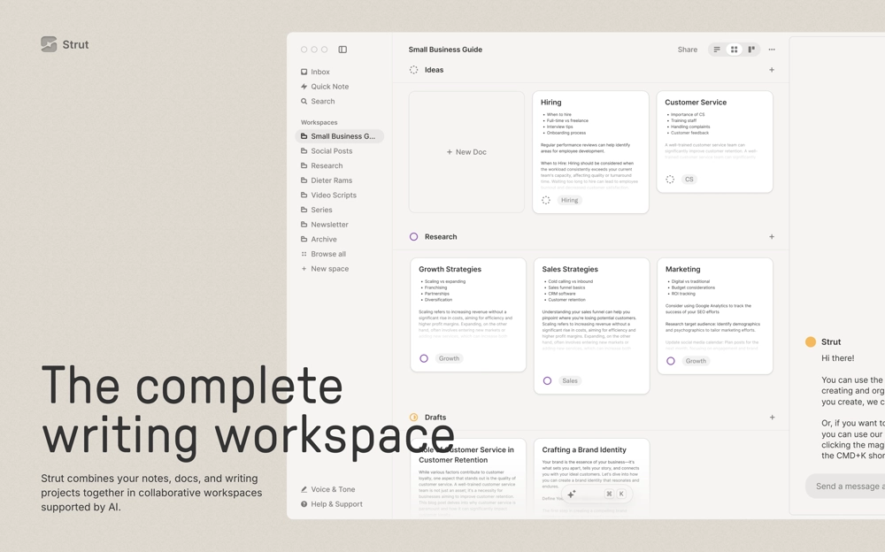Screen dimensions: 885x552
Task: Switch to list view layout
Action: [x=717, y=50]
